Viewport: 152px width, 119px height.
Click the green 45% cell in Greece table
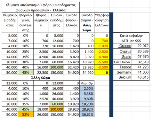click(26, 73)
